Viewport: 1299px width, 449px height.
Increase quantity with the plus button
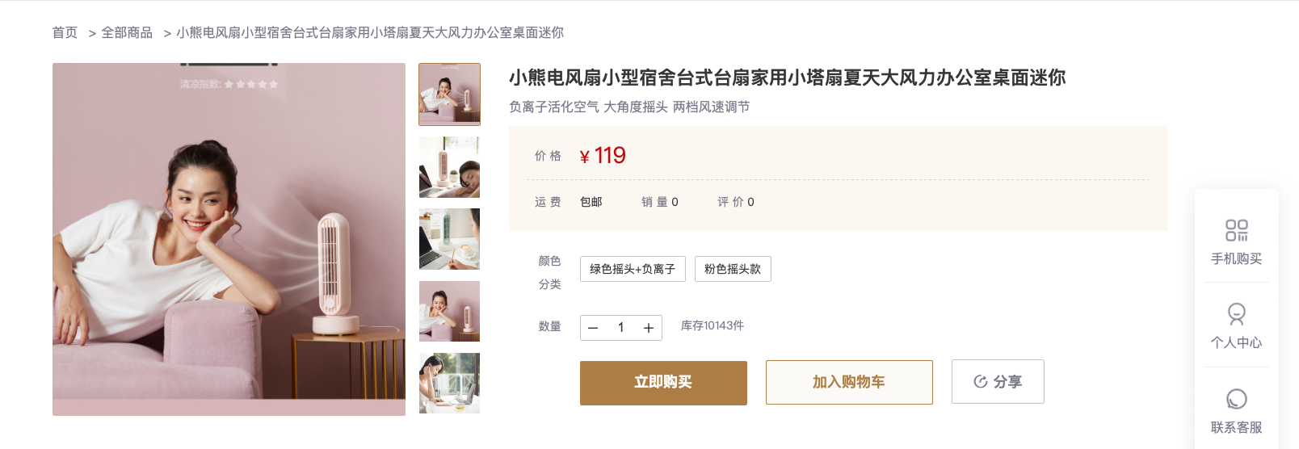click(648, 328)
